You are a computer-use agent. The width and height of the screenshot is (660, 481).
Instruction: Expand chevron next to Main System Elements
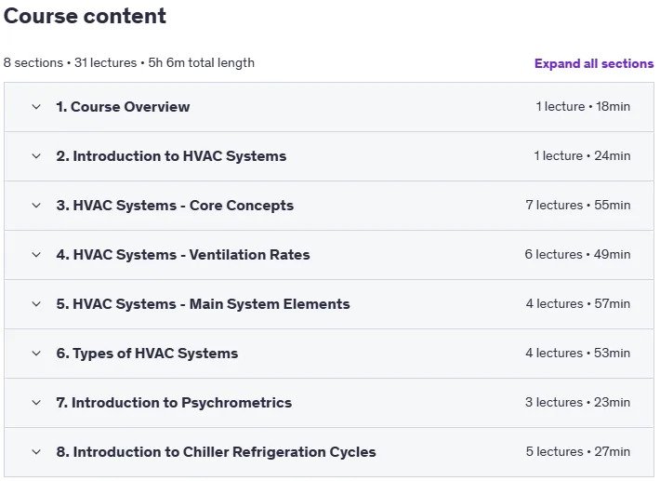pyautogui.click(x=36, y=304)
